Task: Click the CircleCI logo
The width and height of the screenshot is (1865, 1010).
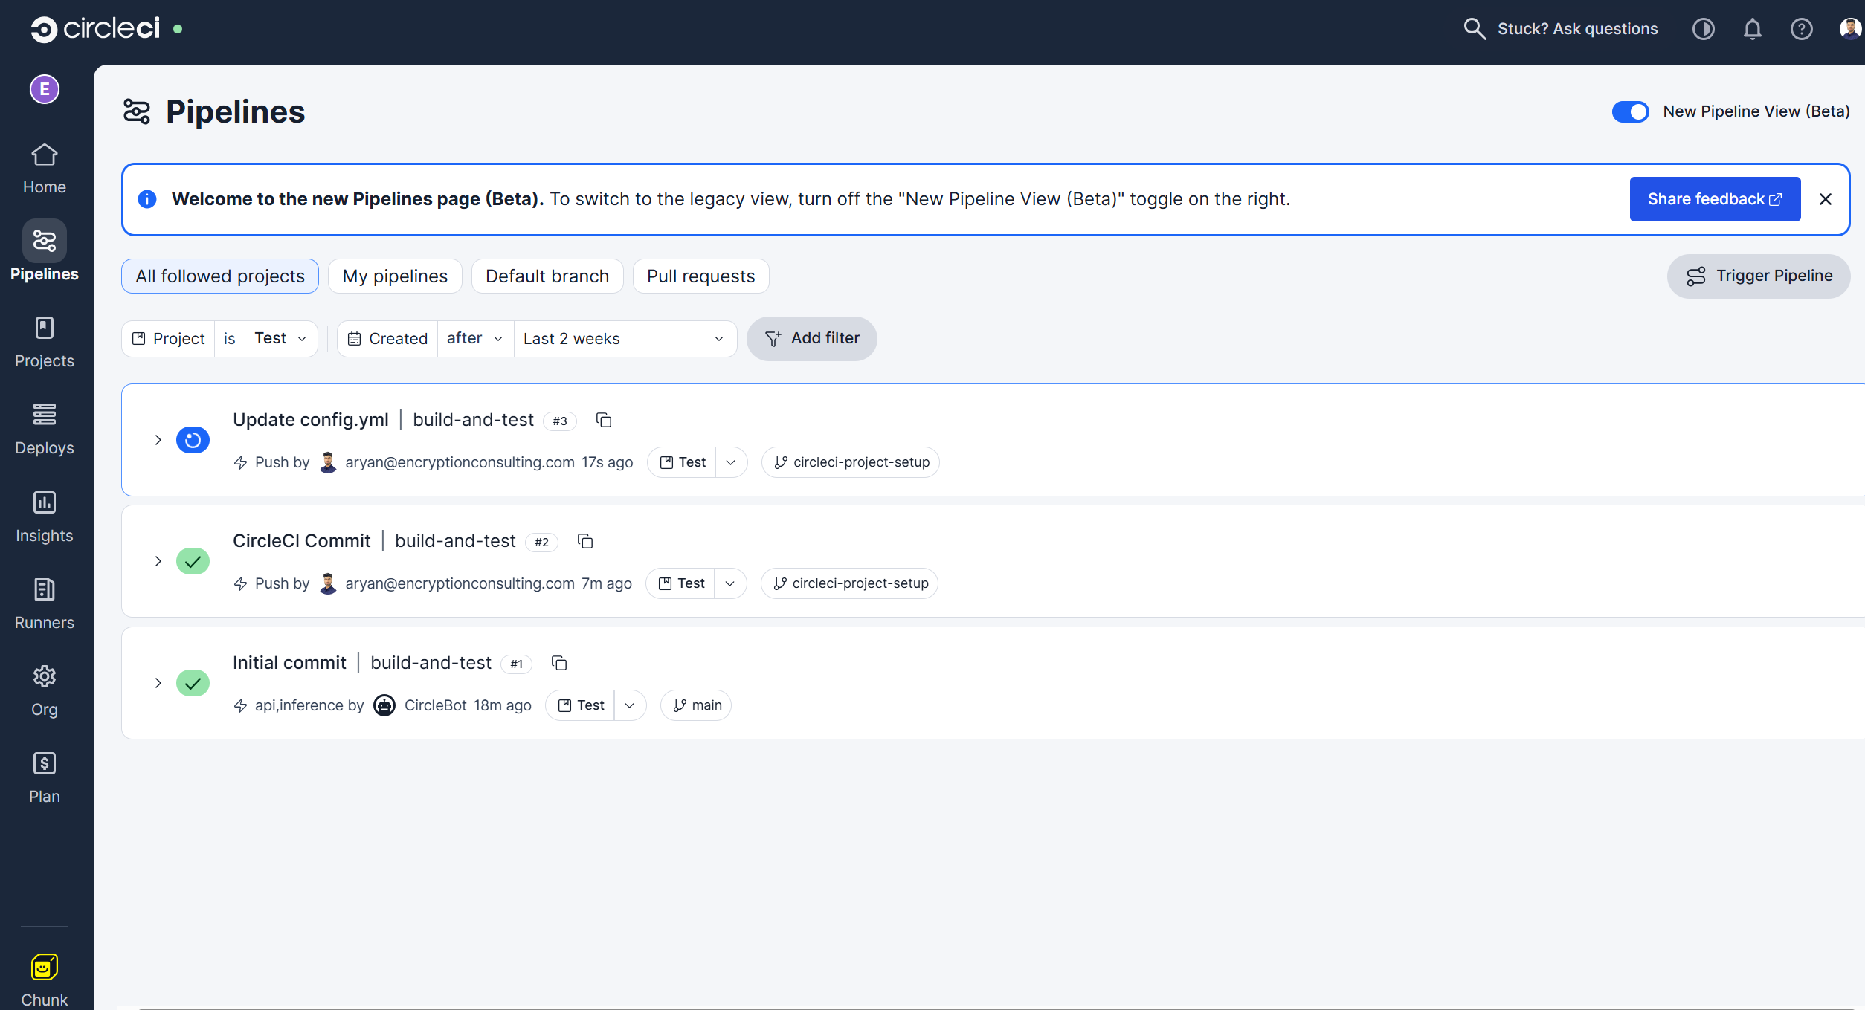Action: pyautogui.click(x=95, y=29)
